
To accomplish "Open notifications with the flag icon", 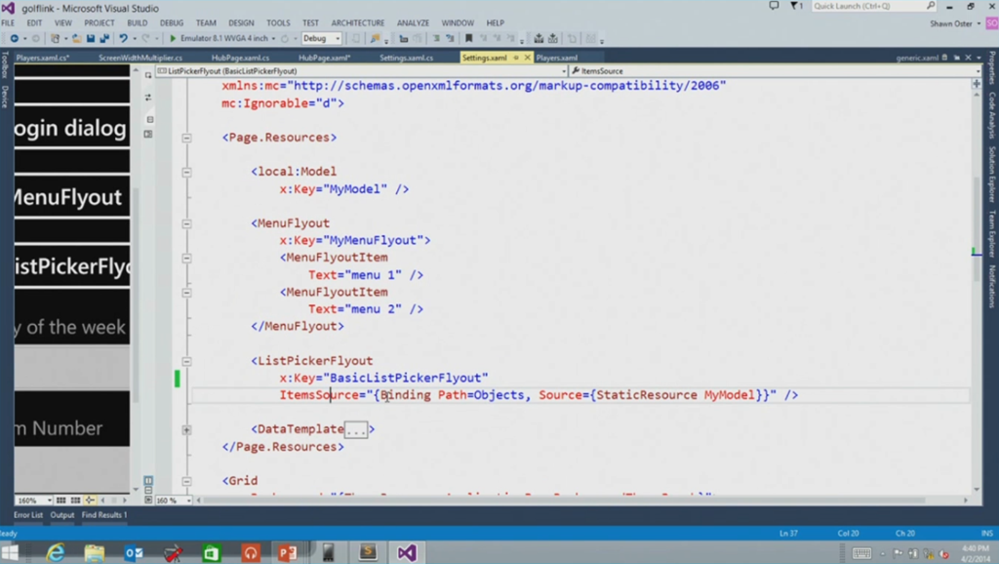I will (796, 6).
